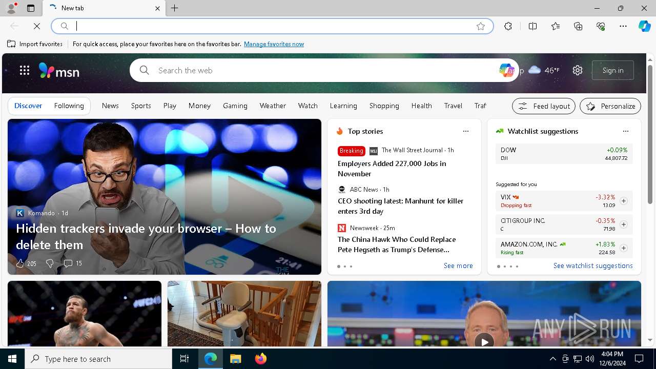Open Task View on the taskbar

tap(184, 359)
